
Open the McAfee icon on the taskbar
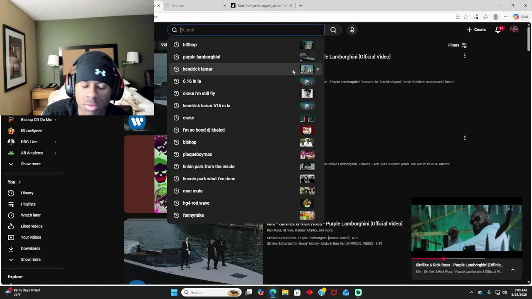tap(334, 292)
